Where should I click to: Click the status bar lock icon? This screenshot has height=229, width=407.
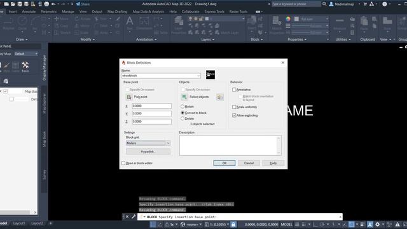pos(233,225)
